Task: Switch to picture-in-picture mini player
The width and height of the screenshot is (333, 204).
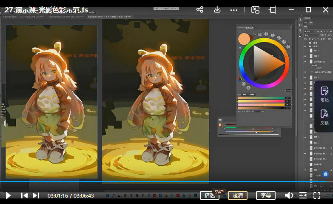Action: point(255,10)
